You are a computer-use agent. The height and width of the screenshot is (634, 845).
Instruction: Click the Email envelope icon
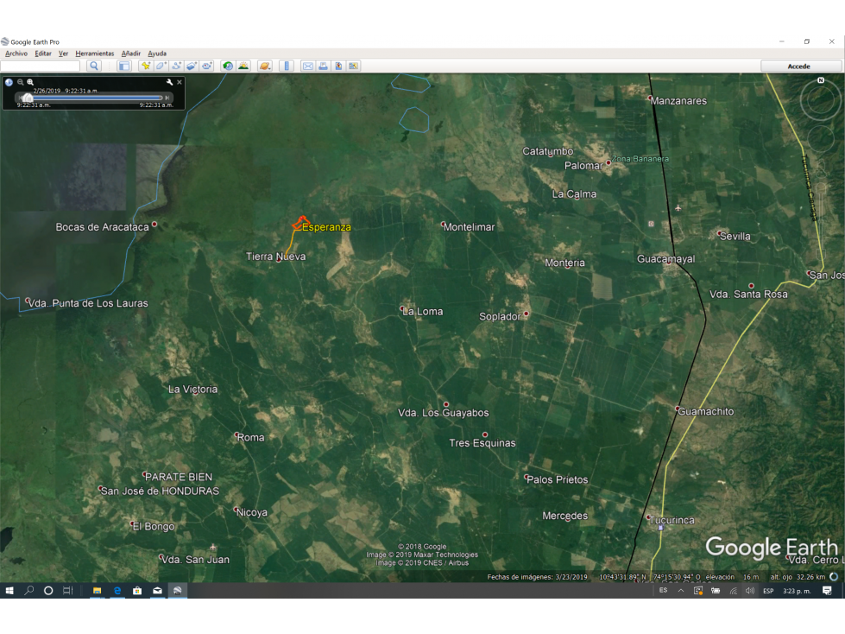tap(308, 66)
